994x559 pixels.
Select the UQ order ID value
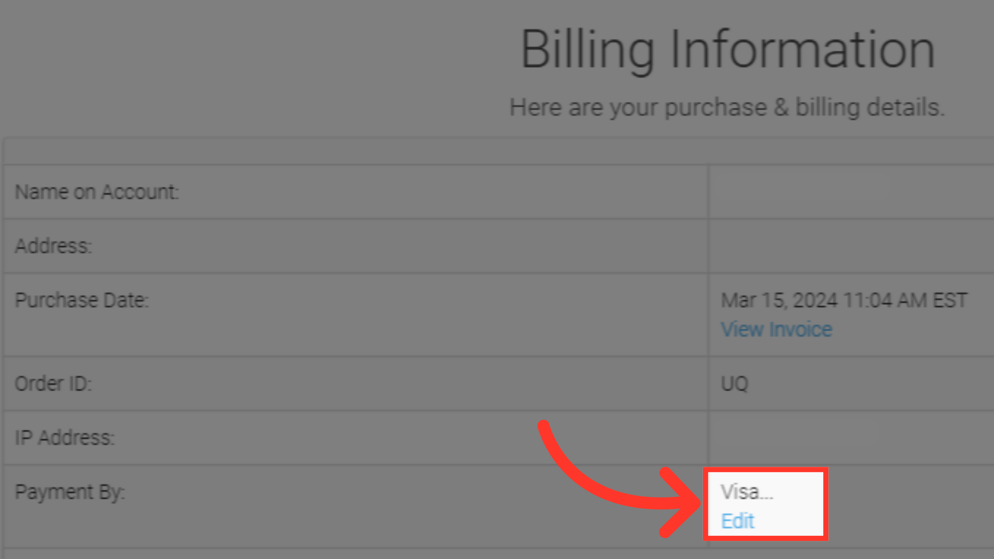735,384
